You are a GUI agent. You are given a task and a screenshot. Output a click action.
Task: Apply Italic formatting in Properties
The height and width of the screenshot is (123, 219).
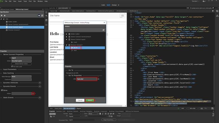[x=103, y=114]
